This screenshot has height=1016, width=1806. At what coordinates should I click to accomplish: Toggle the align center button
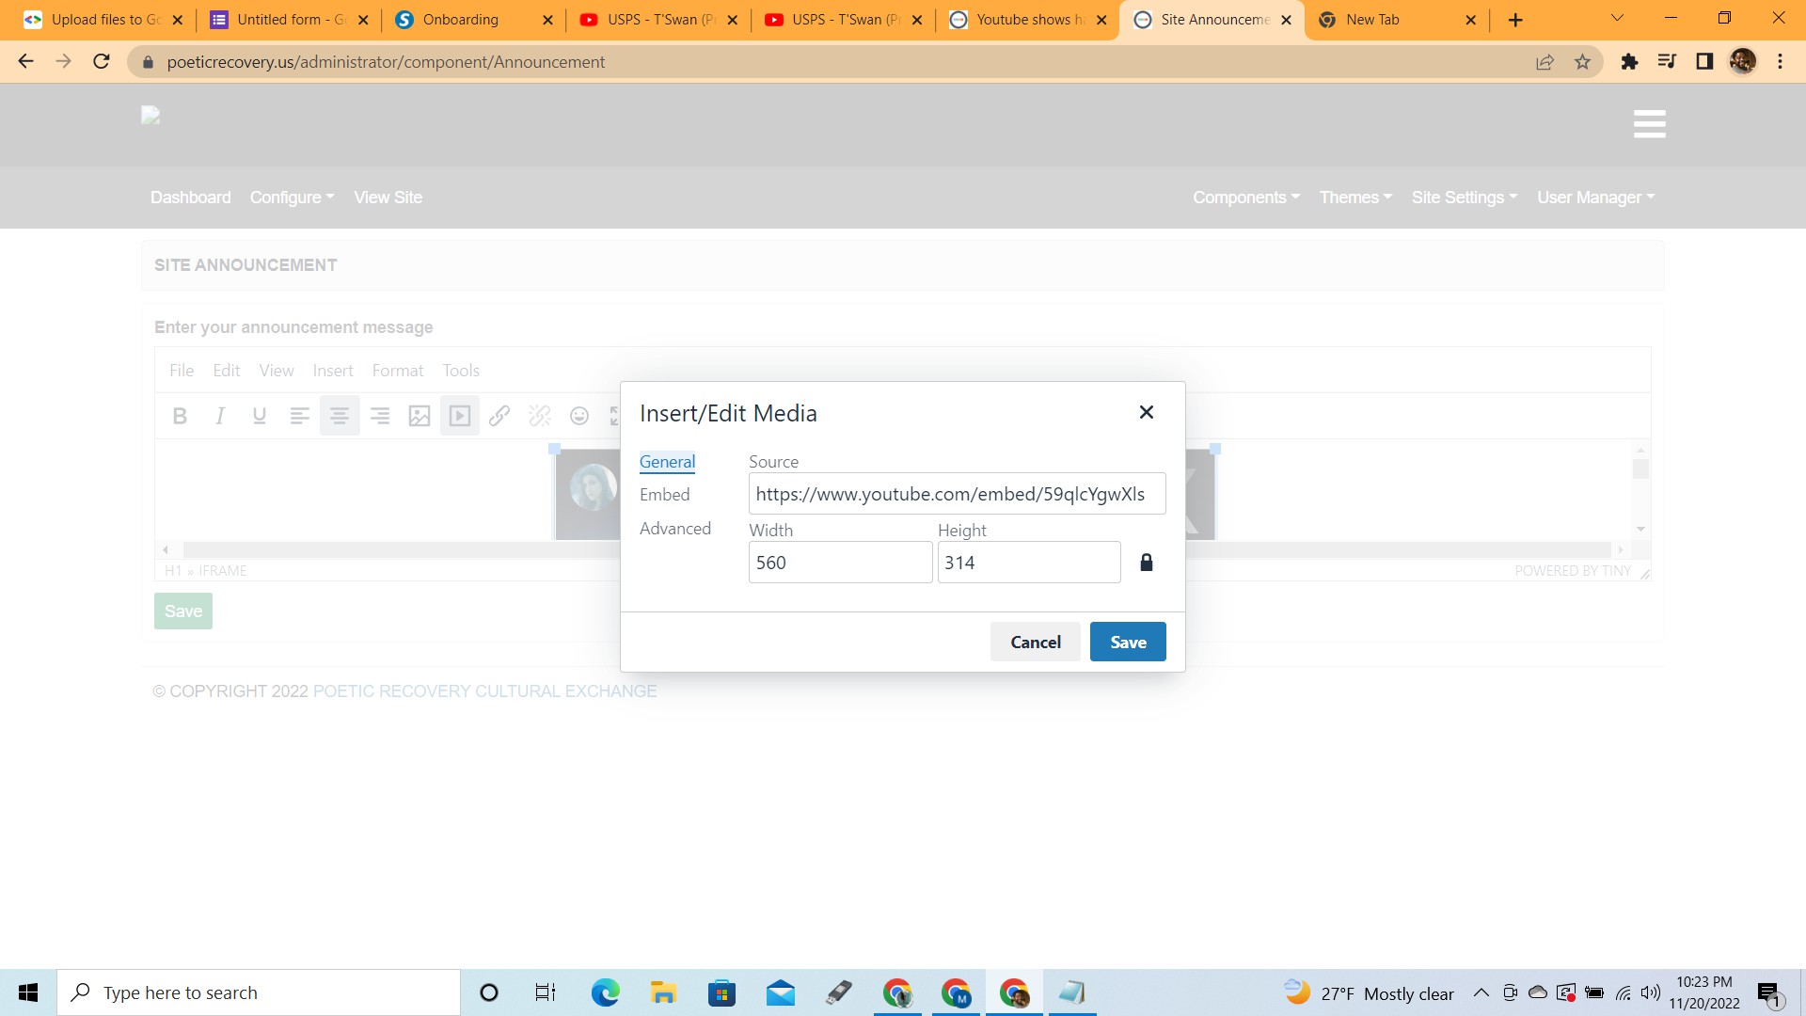[340, 416]
